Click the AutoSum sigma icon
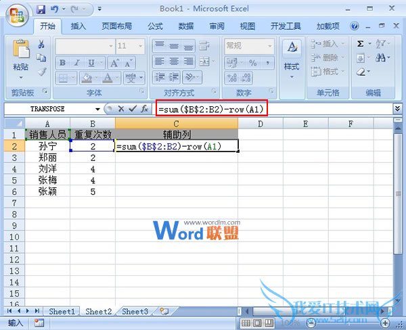 [360, 44]
